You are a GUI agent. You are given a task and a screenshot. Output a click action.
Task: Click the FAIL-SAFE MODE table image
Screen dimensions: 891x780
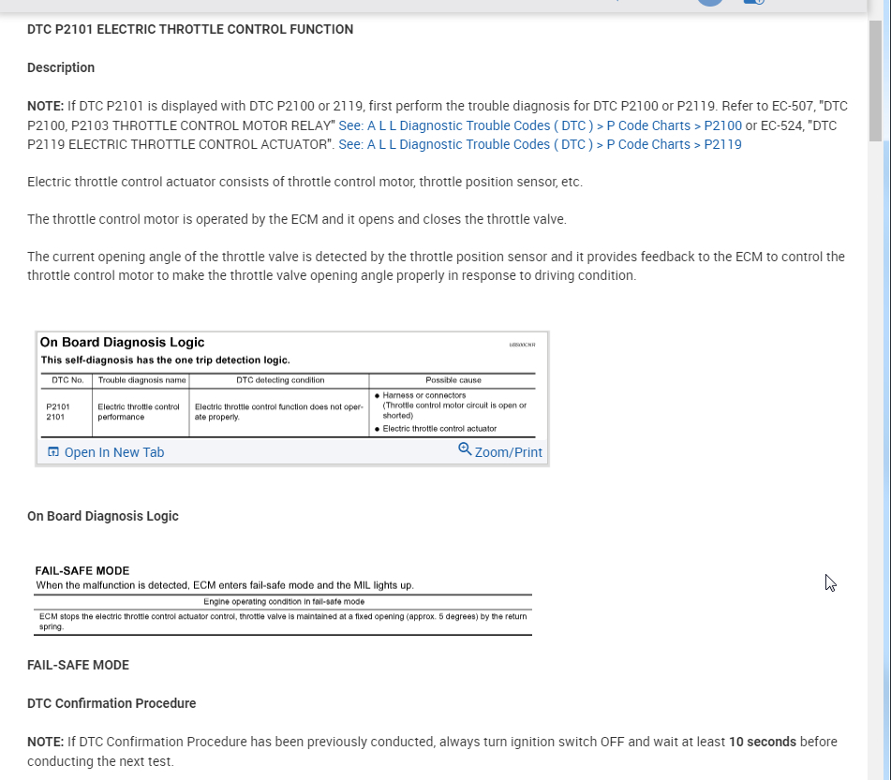click(283, 599)
